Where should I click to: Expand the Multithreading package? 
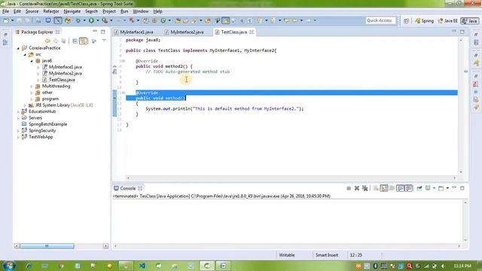(x=32, y=87)
